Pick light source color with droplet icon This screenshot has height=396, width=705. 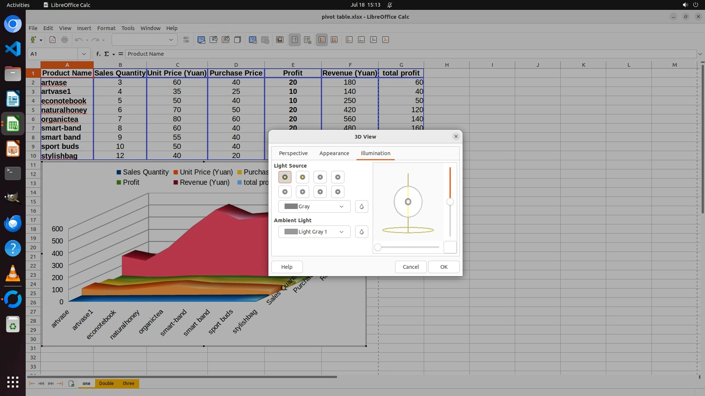pos(361,206)
